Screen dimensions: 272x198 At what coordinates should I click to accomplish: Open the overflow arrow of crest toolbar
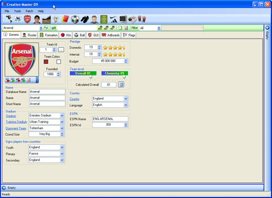coord(37,80)
